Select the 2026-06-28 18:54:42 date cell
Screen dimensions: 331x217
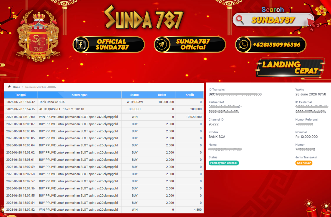tap(21, 102)
